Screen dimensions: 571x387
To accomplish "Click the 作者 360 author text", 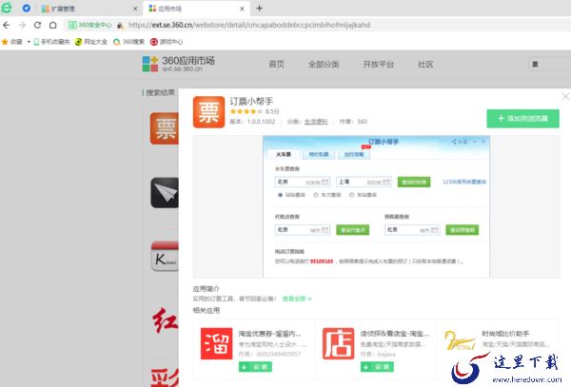I will 353,122.
